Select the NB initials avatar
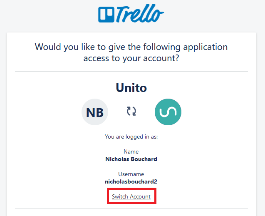Screen dimensions: 265x216 [95, 112]
